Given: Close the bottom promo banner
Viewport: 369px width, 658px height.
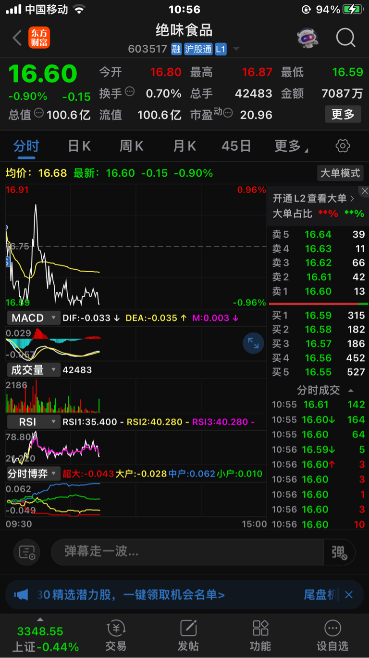Looking at the screenshot, I should point(349,595).
